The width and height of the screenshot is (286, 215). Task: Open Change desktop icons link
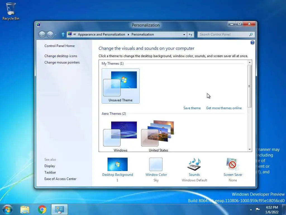click(x=61, y=56)
